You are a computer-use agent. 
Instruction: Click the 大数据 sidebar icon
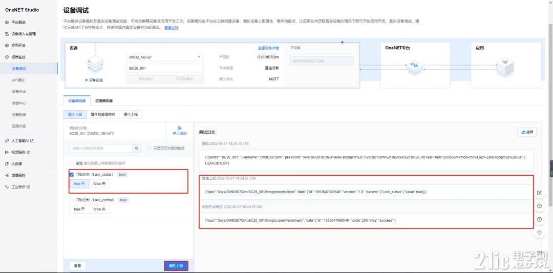click(7, 164)
